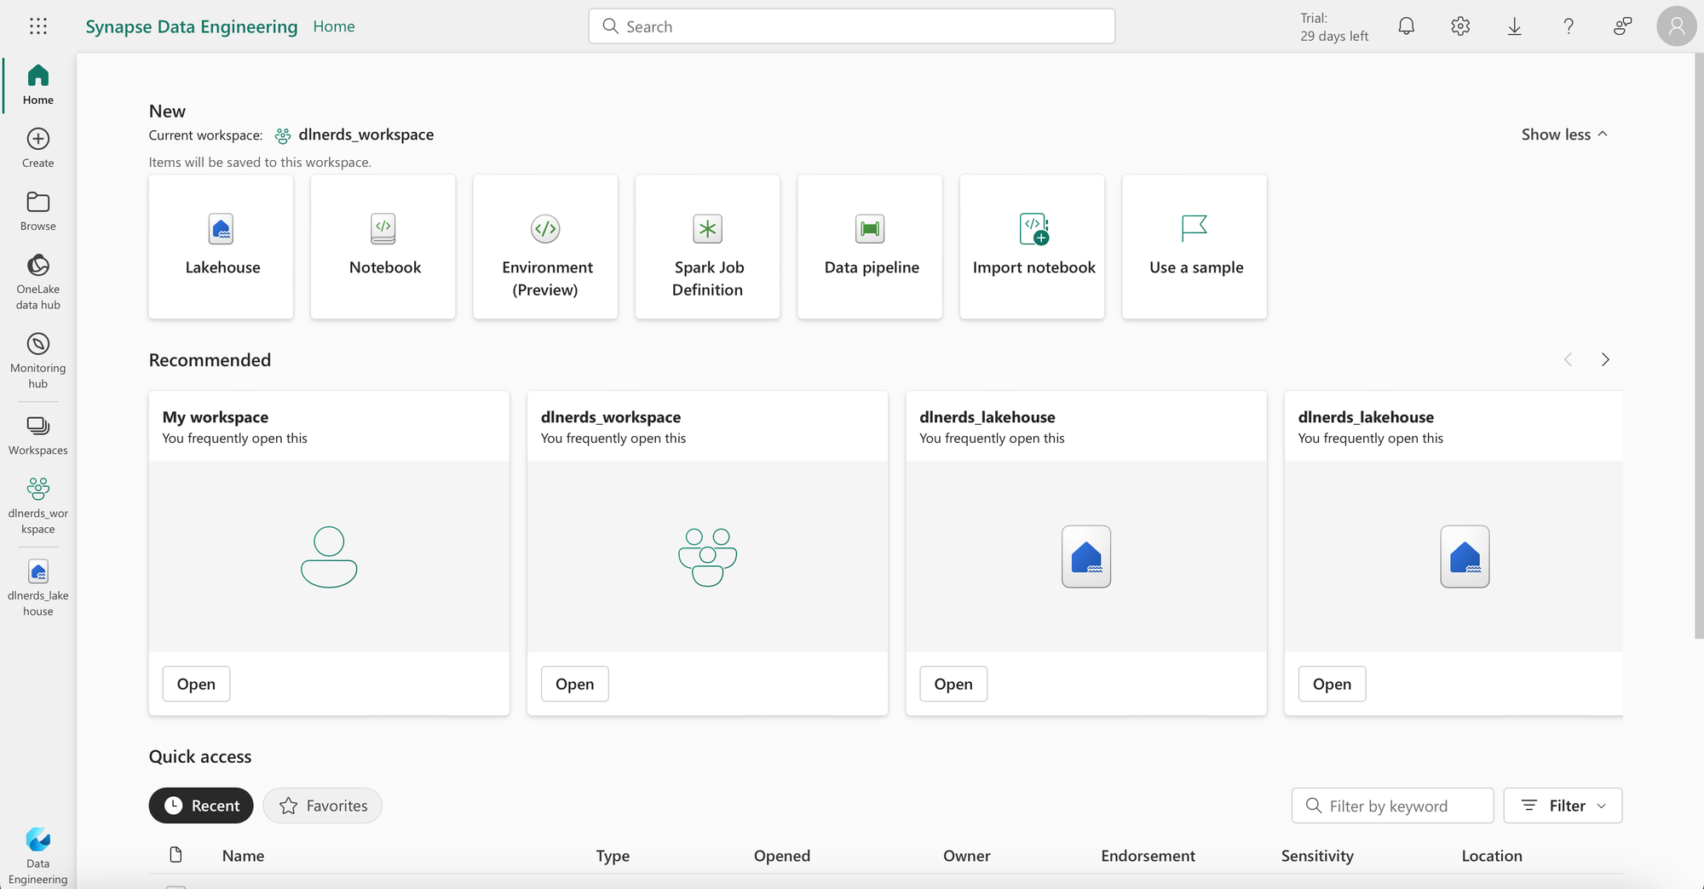Sort by the Name column header
1704x889 pixels.
pyautogui.click(x=243, y=856)
